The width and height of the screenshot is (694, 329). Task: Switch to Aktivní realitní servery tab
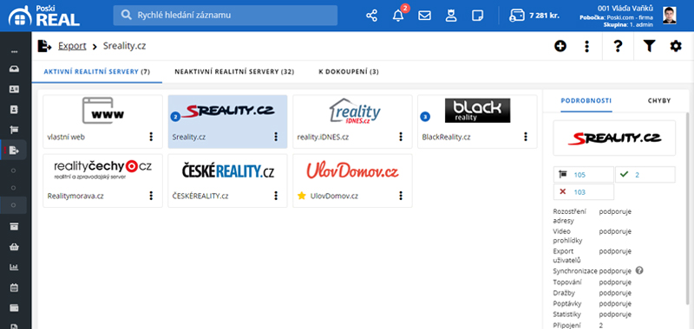pos(97,72)
